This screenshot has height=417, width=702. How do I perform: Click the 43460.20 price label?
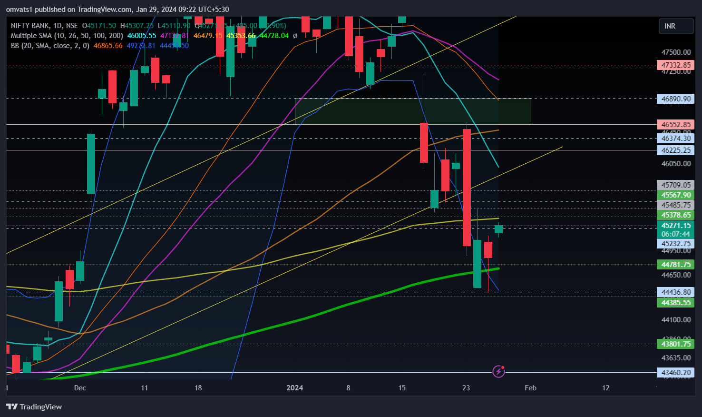click(x=676, y=372)
